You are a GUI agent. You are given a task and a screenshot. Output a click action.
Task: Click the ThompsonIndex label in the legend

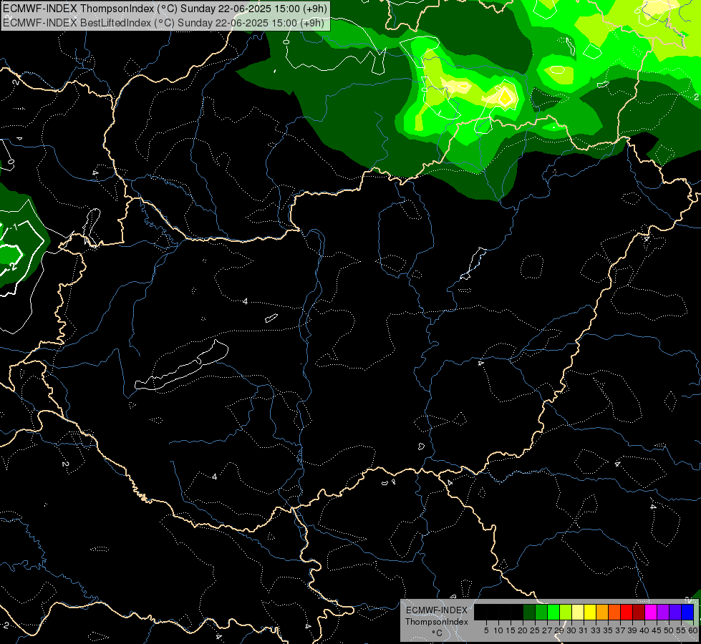tap(437, 622)
